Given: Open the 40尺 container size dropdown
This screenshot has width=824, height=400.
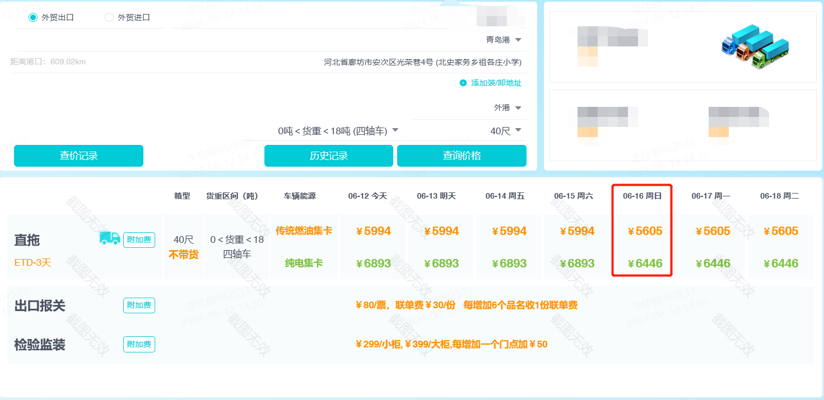Looking at the screenshot, I should coord(518,130).
